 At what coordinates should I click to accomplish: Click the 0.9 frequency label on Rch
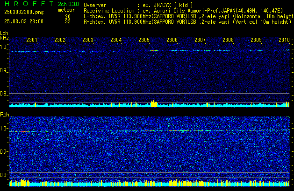click(x=4, y=151)
